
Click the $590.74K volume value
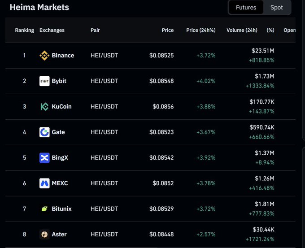pyautogui.click(x=262, y=127)
